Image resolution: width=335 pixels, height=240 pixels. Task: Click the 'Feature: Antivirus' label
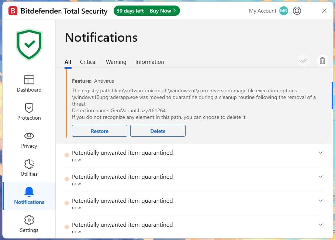pos(93,81)
